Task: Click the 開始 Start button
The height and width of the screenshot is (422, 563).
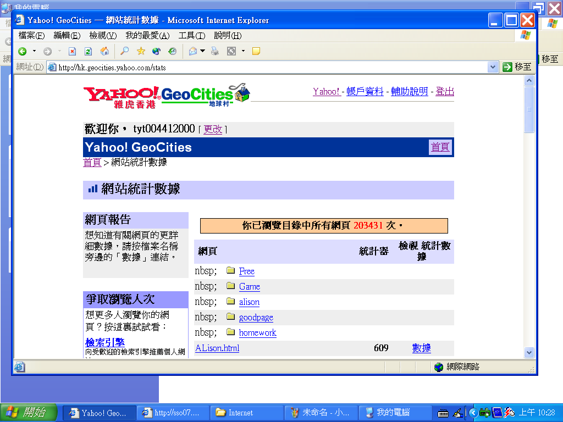Action: tap(29, 413)
